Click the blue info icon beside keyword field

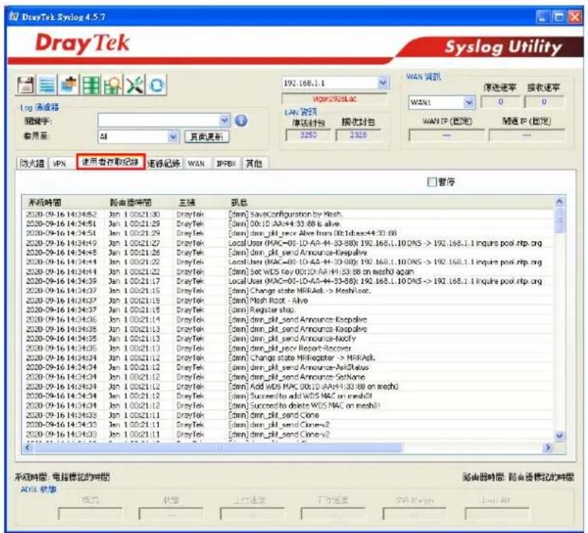(x=241, y=120)
